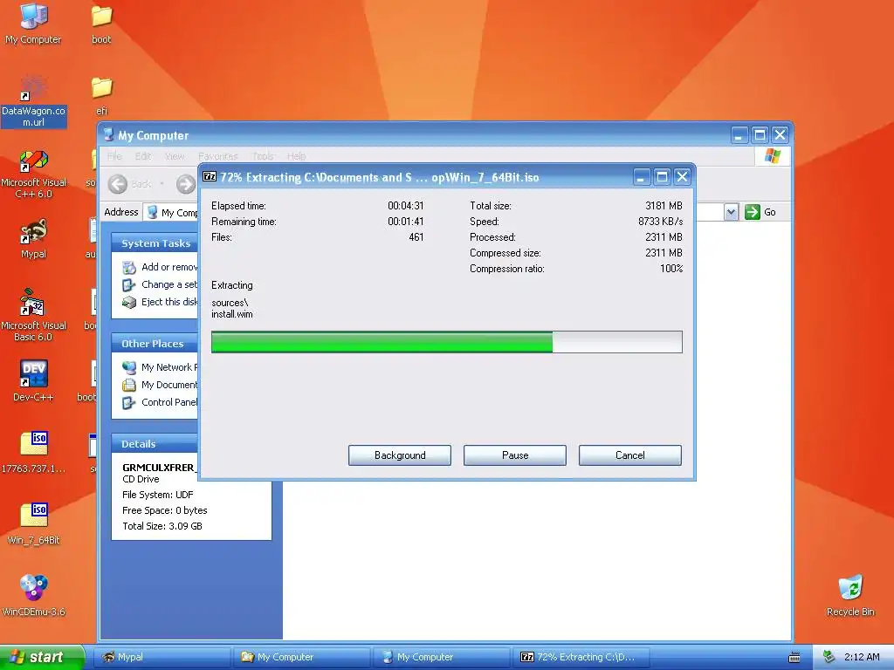The height and width of the screenshot is (670, 894).
Task: Click the 'install.wim' file name text
Action: 232,314
